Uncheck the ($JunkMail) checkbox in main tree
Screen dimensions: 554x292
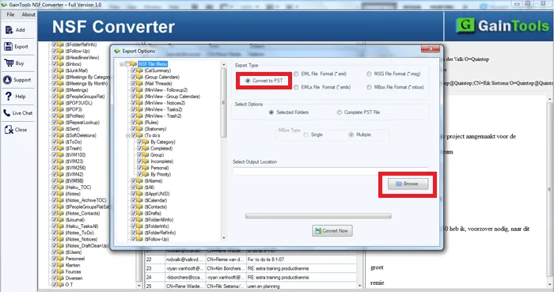click(x=54, y=70)
